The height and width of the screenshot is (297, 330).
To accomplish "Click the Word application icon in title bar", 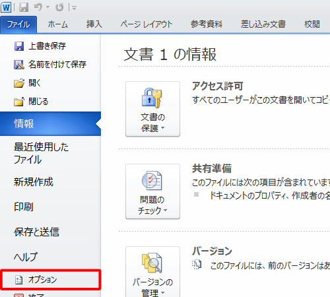I will pyautogui.click(x=6, y=7).
